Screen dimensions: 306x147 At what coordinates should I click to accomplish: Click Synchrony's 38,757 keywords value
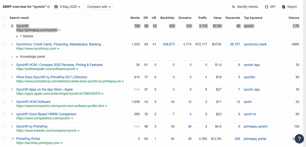coord(235,44)
